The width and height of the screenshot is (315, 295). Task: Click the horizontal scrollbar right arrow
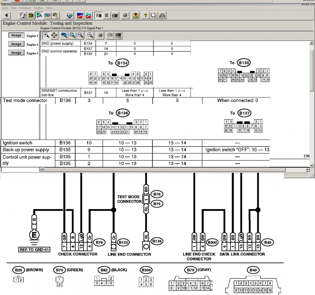[308, 170]
